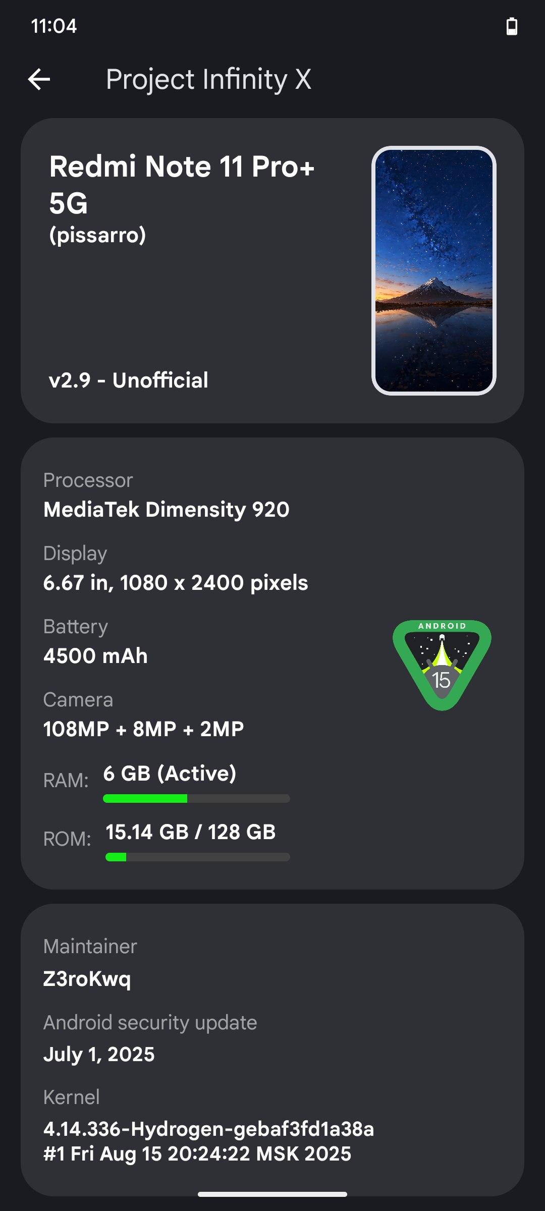The width and height of the screenshot is (545, 1211).
Task: Tap the Display 6.67 in entry
Action: (175, 569)
